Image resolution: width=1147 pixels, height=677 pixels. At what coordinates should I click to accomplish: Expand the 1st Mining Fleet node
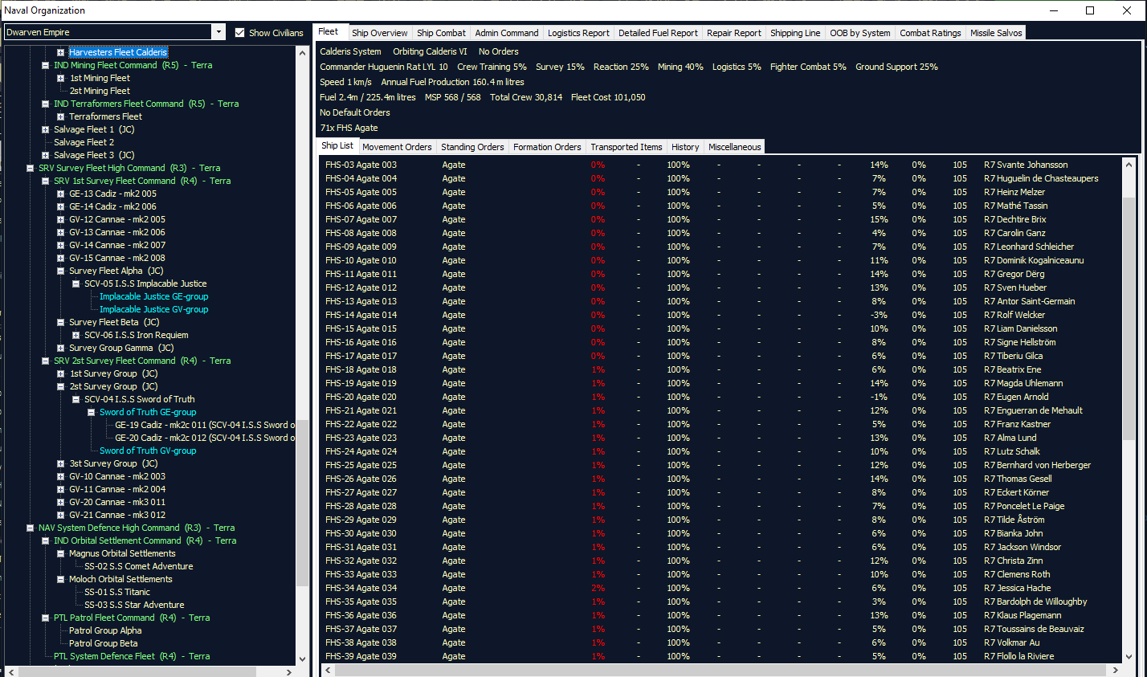point(60,78)
